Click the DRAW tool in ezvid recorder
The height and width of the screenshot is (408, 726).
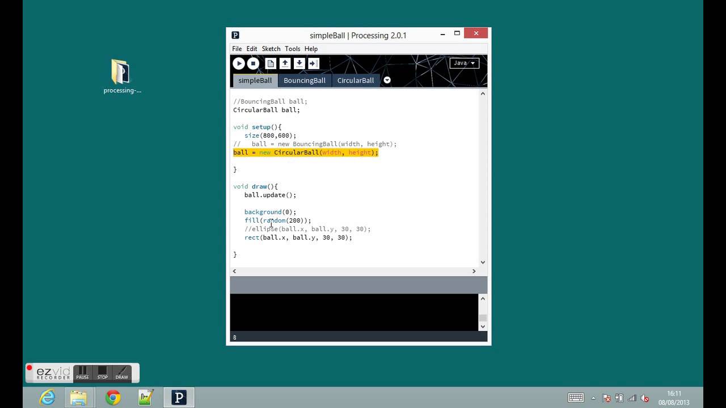(122, 373)
